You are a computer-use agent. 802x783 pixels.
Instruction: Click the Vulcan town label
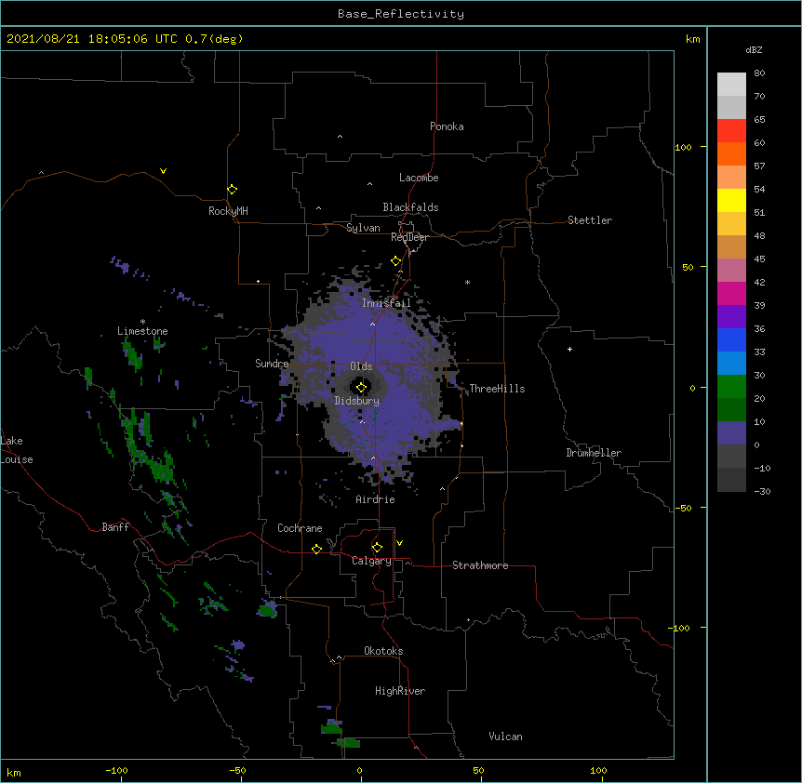(x=505, y=737)
